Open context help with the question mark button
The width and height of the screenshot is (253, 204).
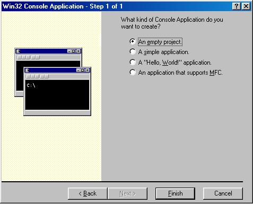[237, 6]
